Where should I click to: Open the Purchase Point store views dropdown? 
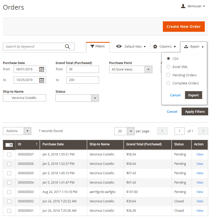tap(131, 70)
